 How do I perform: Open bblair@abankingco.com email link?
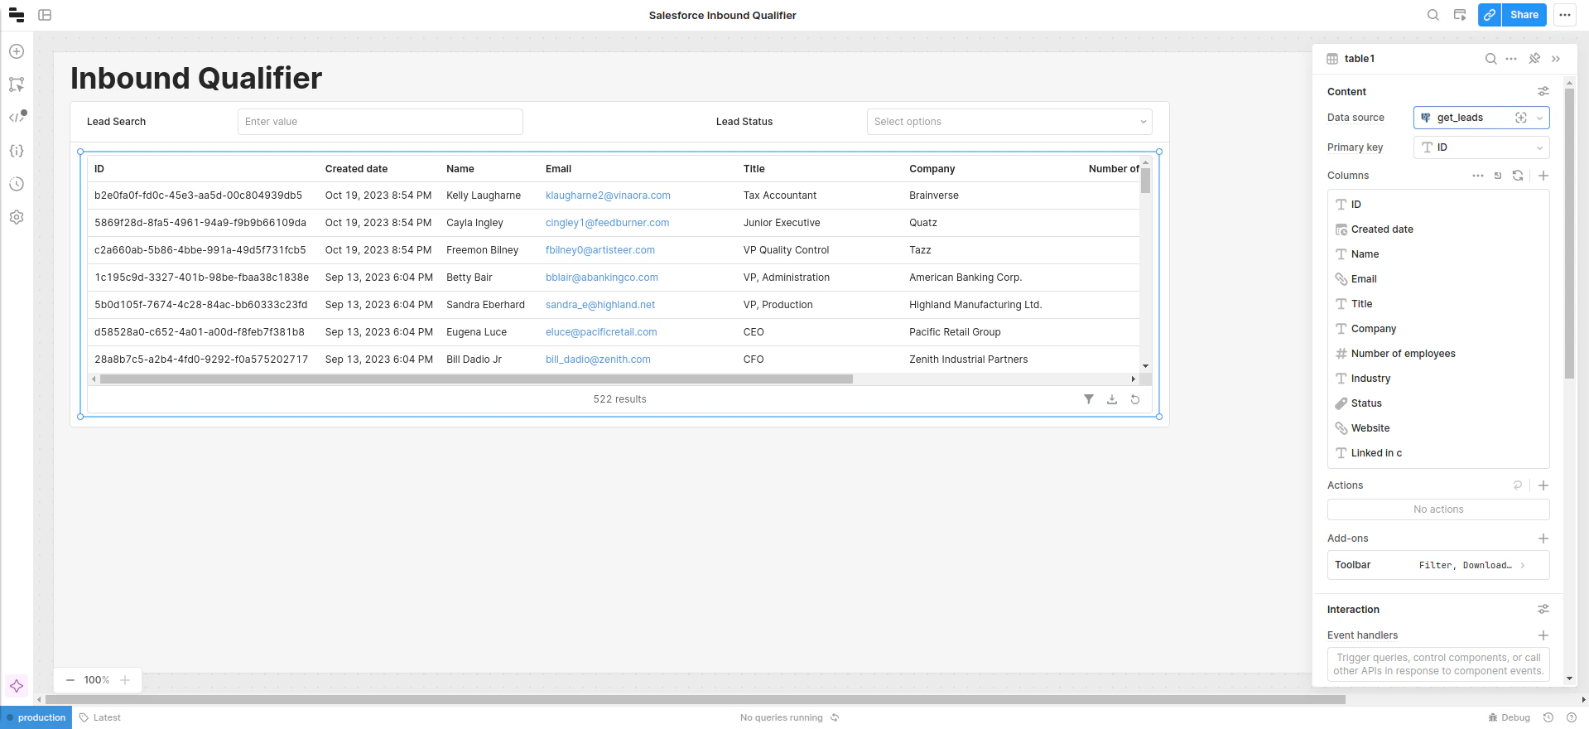602,278
